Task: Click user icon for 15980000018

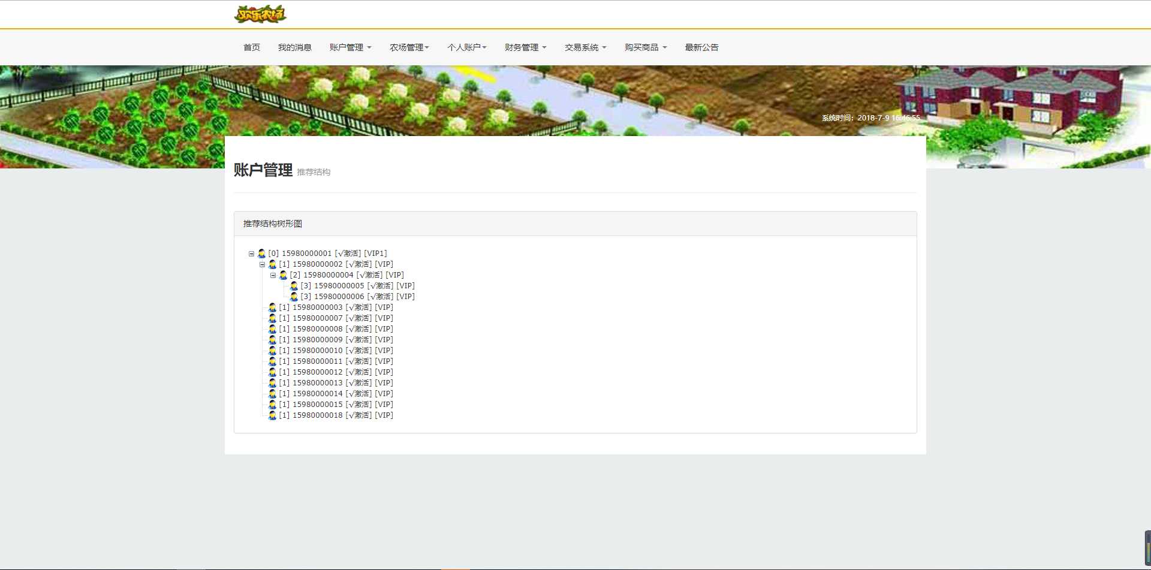Action: [272, 415]
